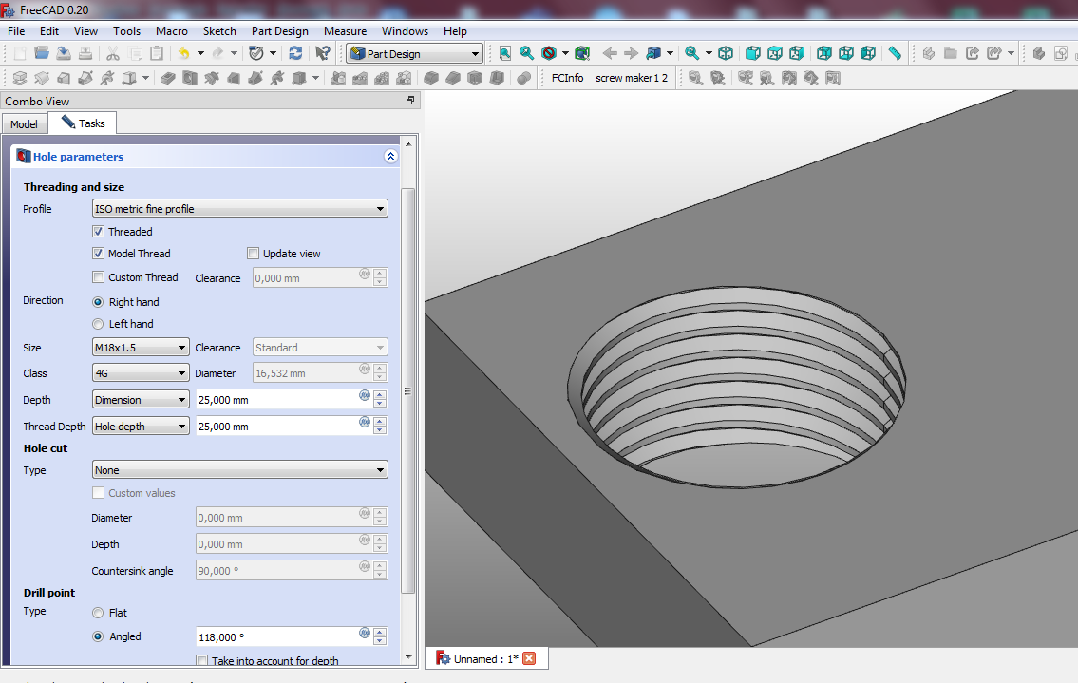Click the What's This help cursor icon
This screenshot has width=1078, height=683.
(x=323, y=54)
